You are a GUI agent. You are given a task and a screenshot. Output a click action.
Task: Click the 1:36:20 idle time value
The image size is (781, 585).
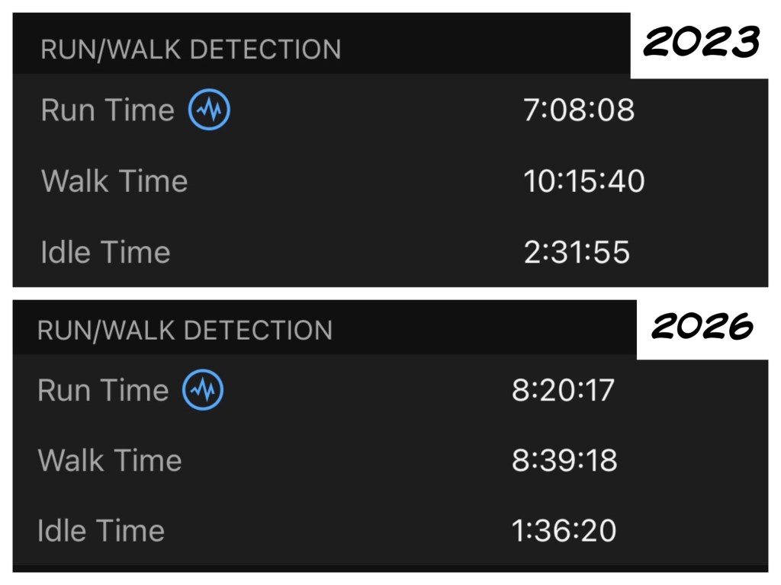[564, 530]
